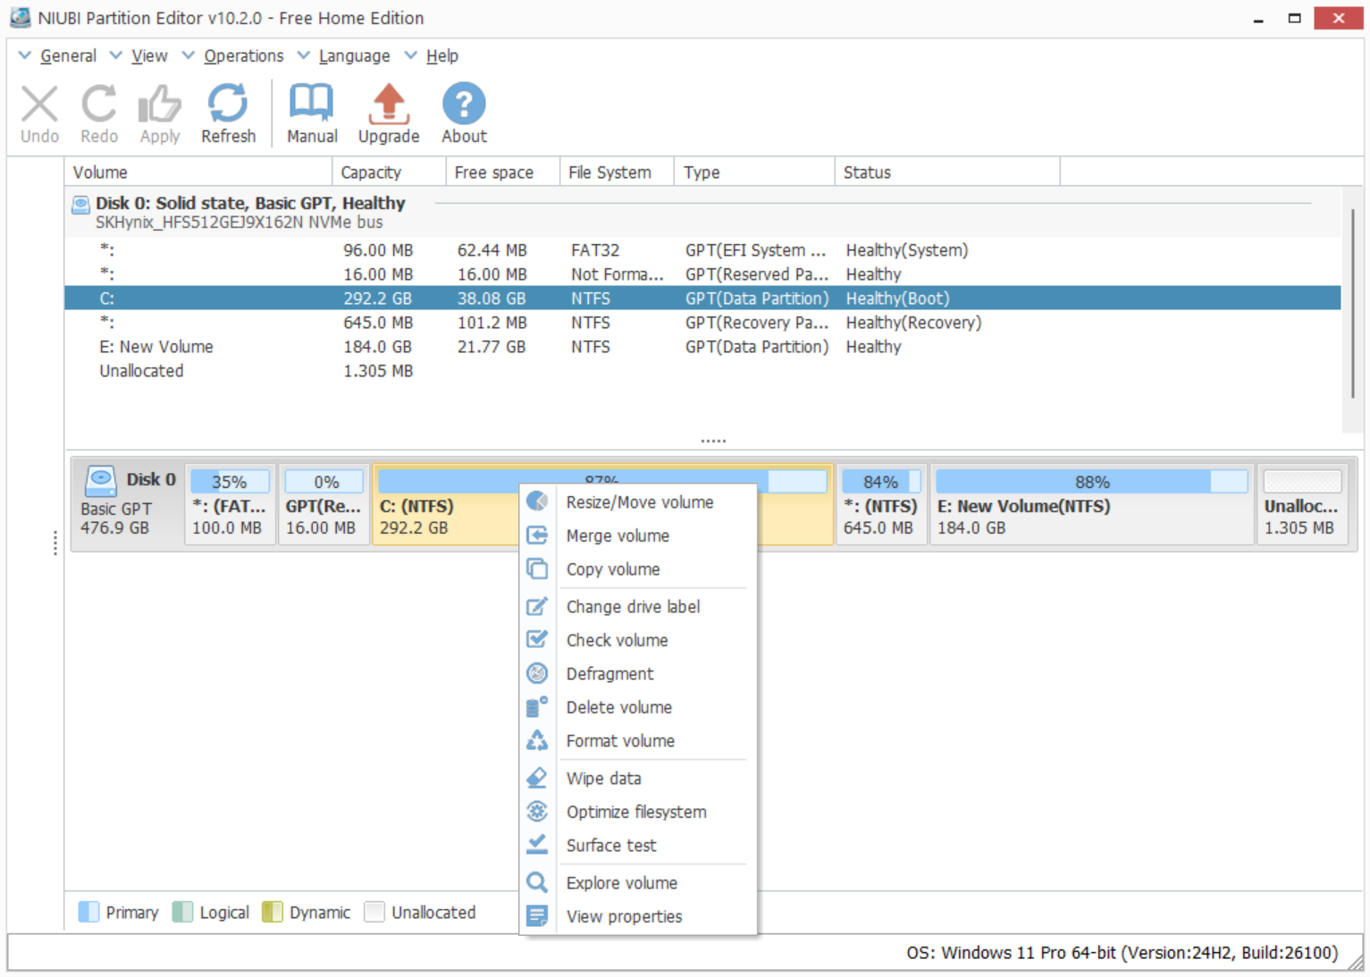1370x977 pixels.
Task: Click the volume list vertical scrollbar
Action: click(1353, 304)
